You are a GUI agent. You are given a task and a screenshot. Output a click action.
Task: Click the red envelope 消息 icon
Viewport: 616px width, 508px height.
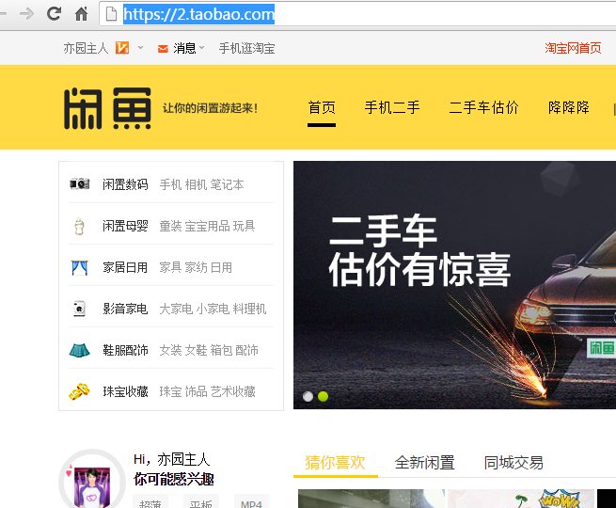point(163,49)
